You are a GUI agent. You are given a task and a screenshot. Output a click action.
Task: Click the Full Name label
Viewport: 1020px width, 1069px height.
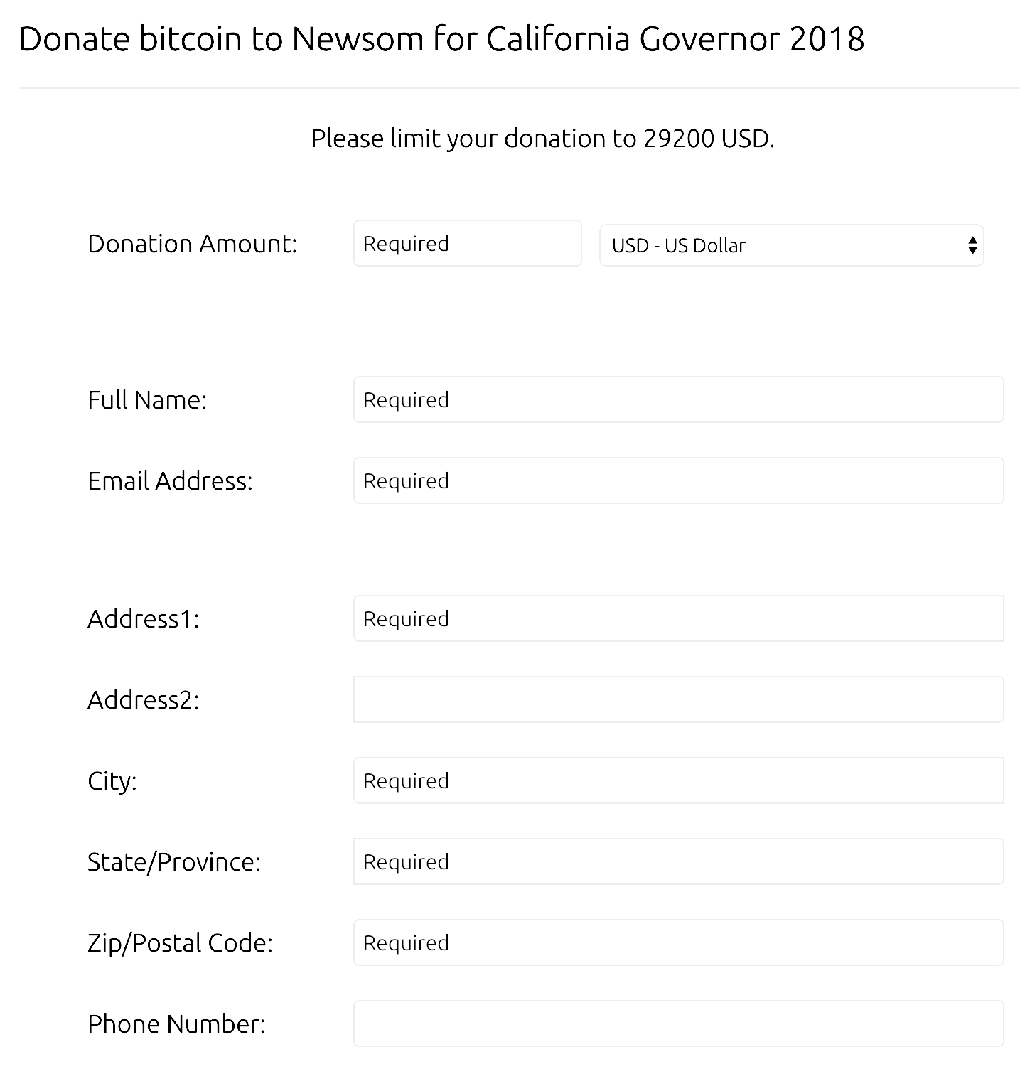(x=147, y=400)
